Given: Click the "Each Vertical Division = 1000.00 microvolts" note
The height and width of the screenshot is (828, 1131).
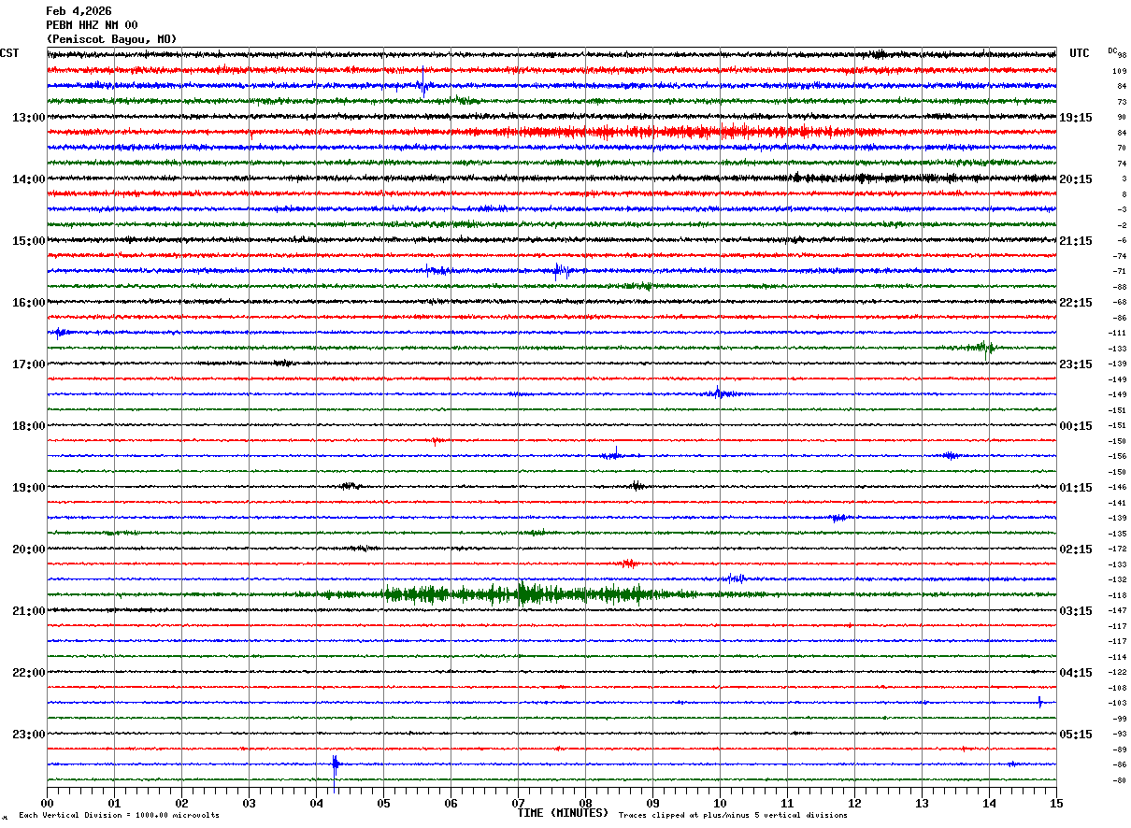Looking at the screenshot, I should coord(120,816).
